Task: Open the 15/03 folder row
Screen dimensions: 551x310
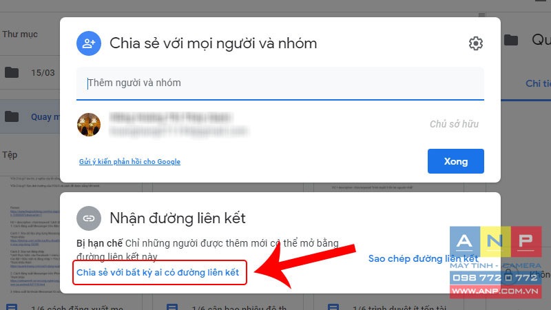Action: pyautogui.click(x=30, y=73)
